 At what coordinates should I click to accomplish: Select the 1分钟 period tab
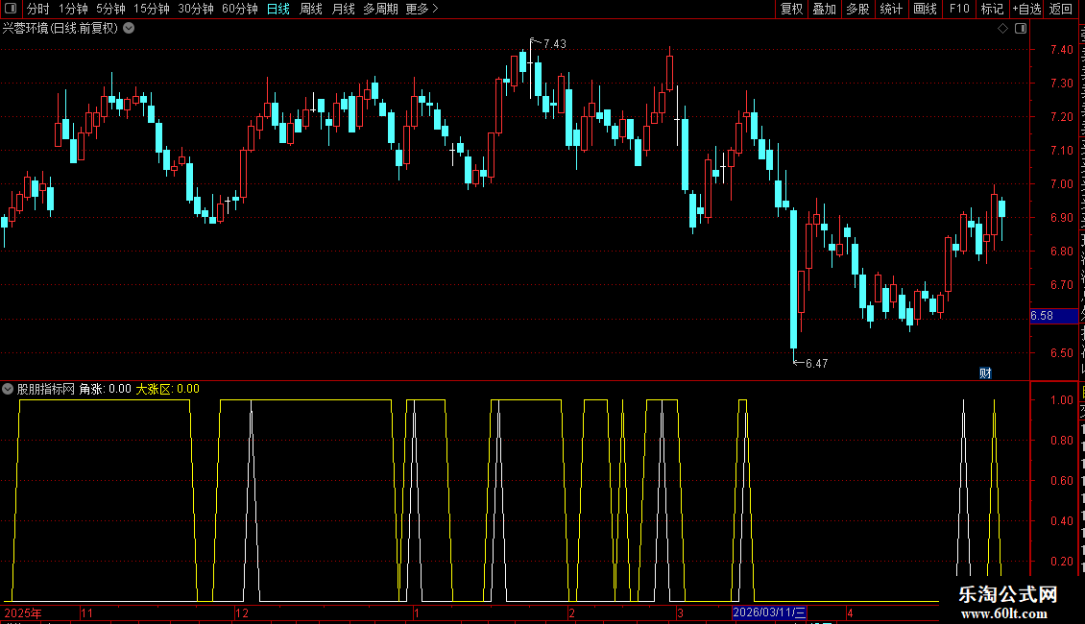coord(73,9)
